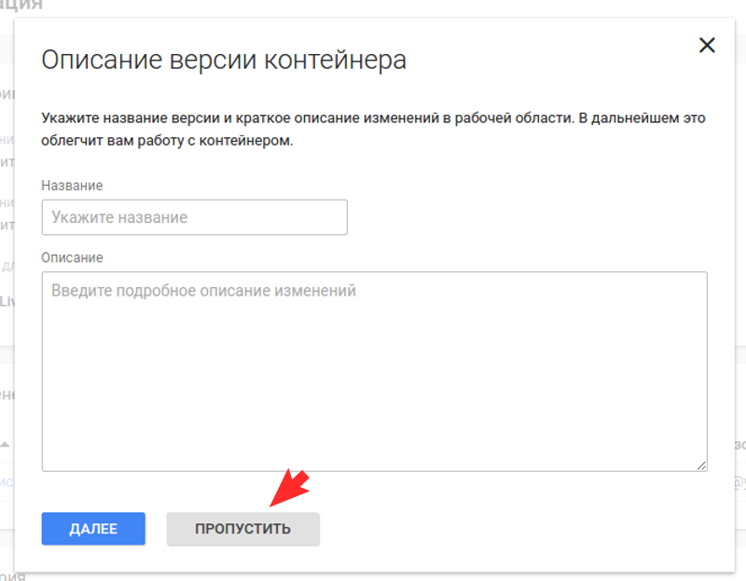Close the container version description dialog
Viewport: 746px width, 581px height.
click(x=707, y=45)
